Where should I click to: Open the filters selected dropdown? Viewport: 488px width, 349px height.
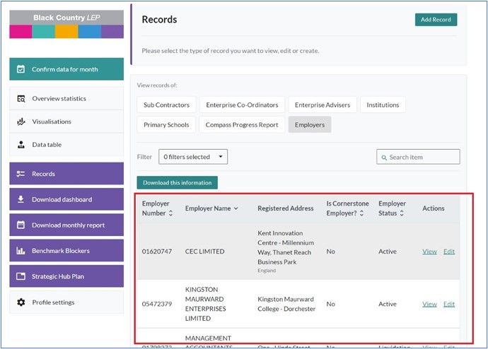(193, 157)
